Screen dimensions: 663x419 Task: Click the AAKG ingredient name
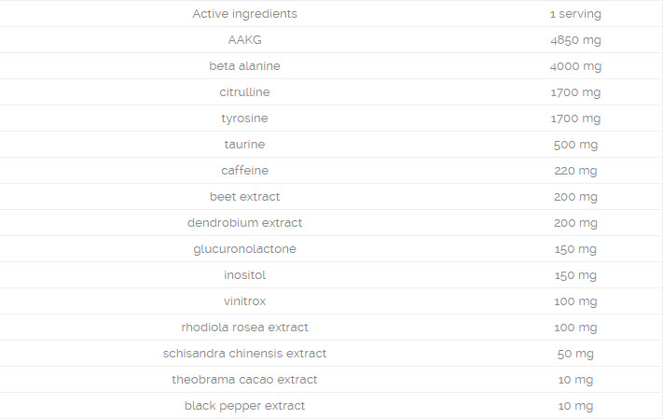(x=244, y=40)
